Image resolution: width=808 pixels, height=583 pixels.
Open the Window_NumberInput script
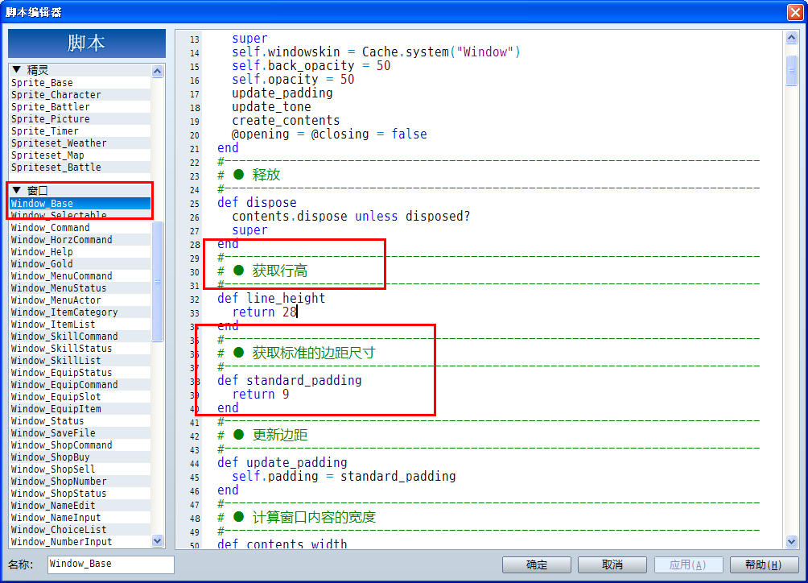80,542
